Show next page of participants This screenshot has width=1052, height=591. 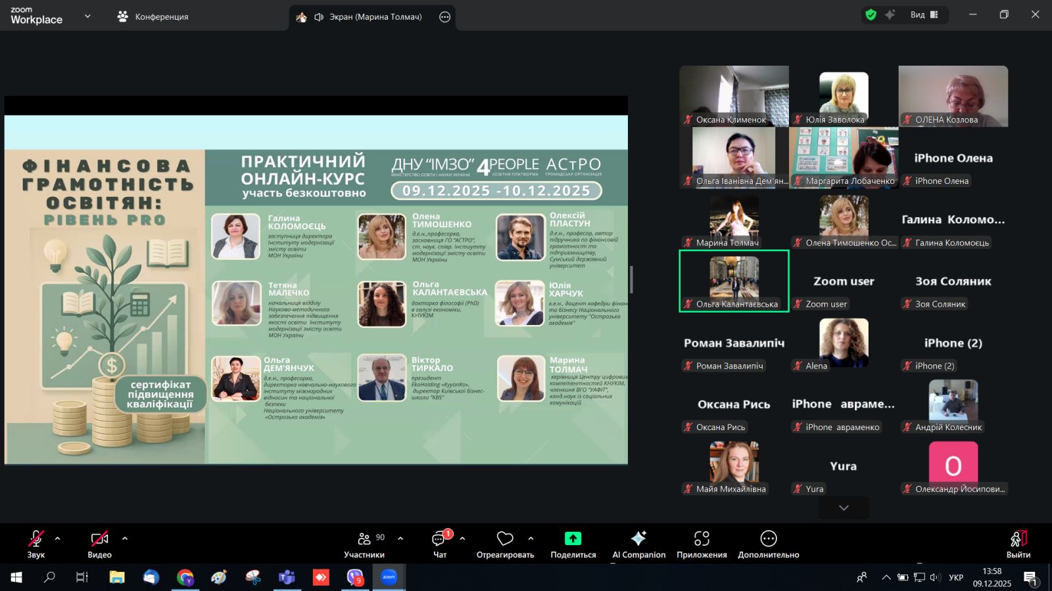click(844, 508)
